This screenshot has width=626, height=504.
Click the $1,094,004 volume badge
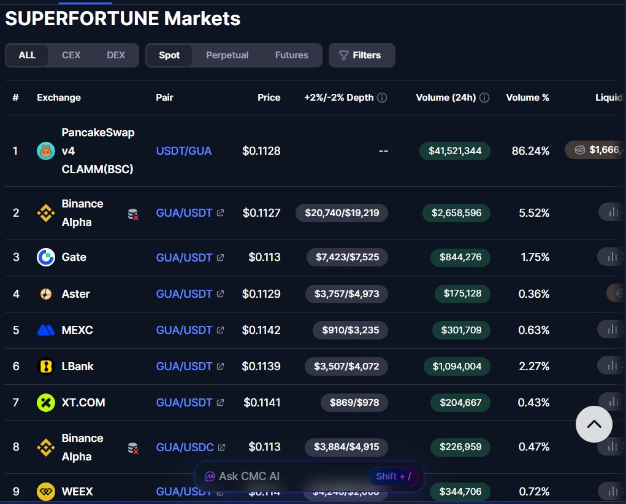(x=457, y=366)
